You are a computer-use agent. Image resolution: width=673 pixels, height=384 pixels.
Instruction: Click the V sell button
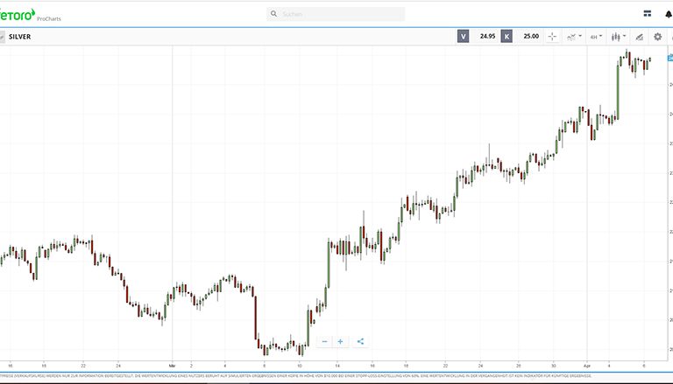point(463,37)
